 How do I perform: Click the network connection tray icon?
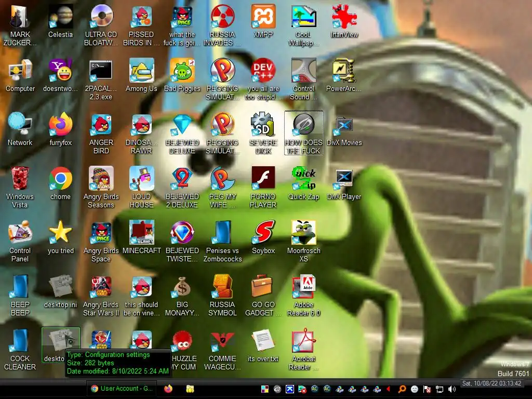[440, 389]
